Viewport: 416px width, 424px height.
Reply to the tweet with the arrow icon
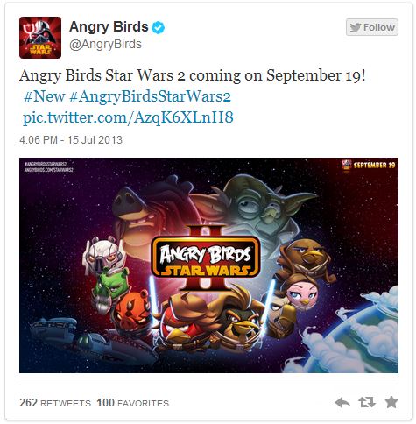342,403
